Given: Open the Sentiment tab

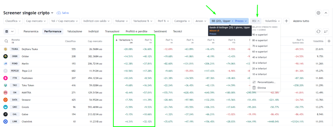Looking at the screenshot, I should [160, 31].
